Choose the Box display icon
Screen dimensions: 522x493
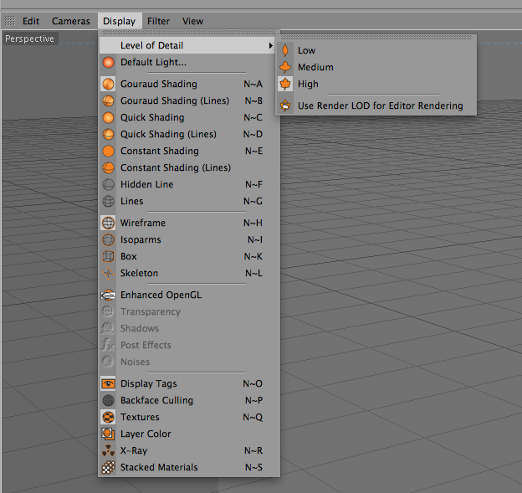pos(108,256)
